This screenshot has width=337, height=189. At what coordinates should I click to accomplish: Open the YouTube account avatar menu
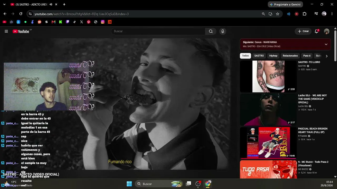coord(327,31)
